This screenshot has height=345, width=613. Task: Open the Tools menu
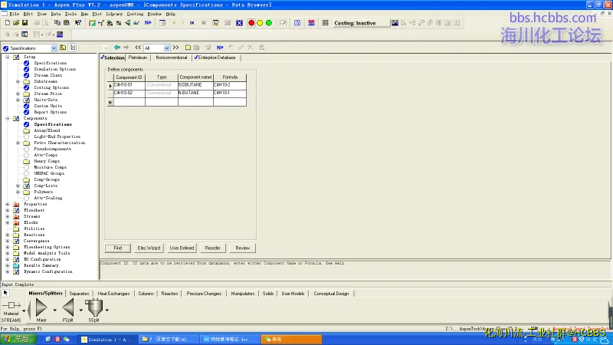click(70, 14)
